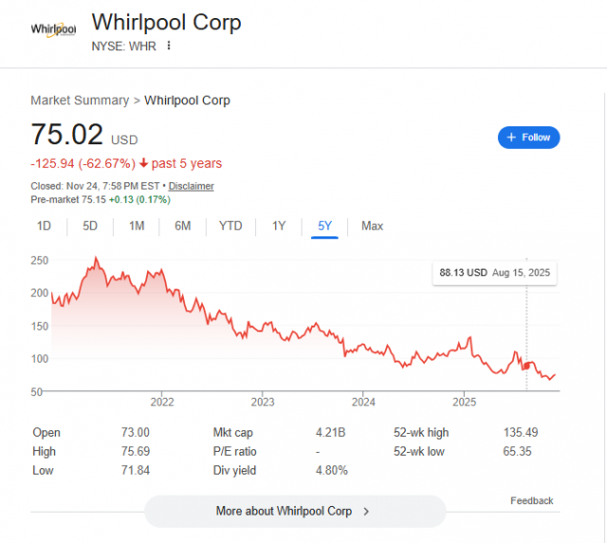Select the 1D time range tab
This screenshot has width=607, height=543.
click(44, 226)
